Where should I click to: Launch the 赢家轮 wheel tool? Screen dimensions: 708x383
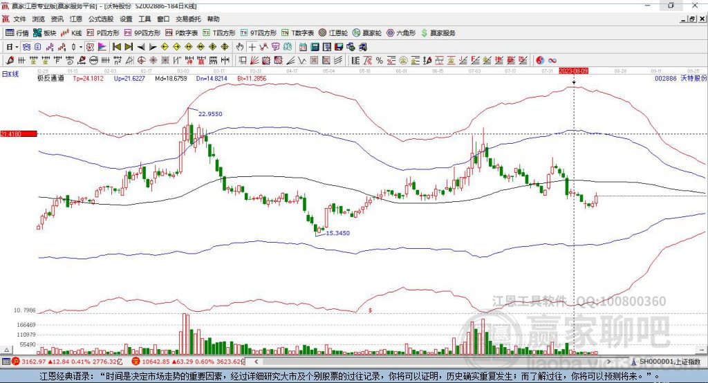click(367, 33)
